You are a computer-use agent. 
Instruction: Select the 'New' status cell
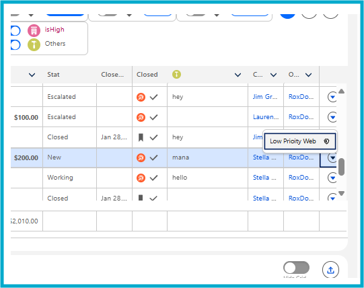[69, 157]
